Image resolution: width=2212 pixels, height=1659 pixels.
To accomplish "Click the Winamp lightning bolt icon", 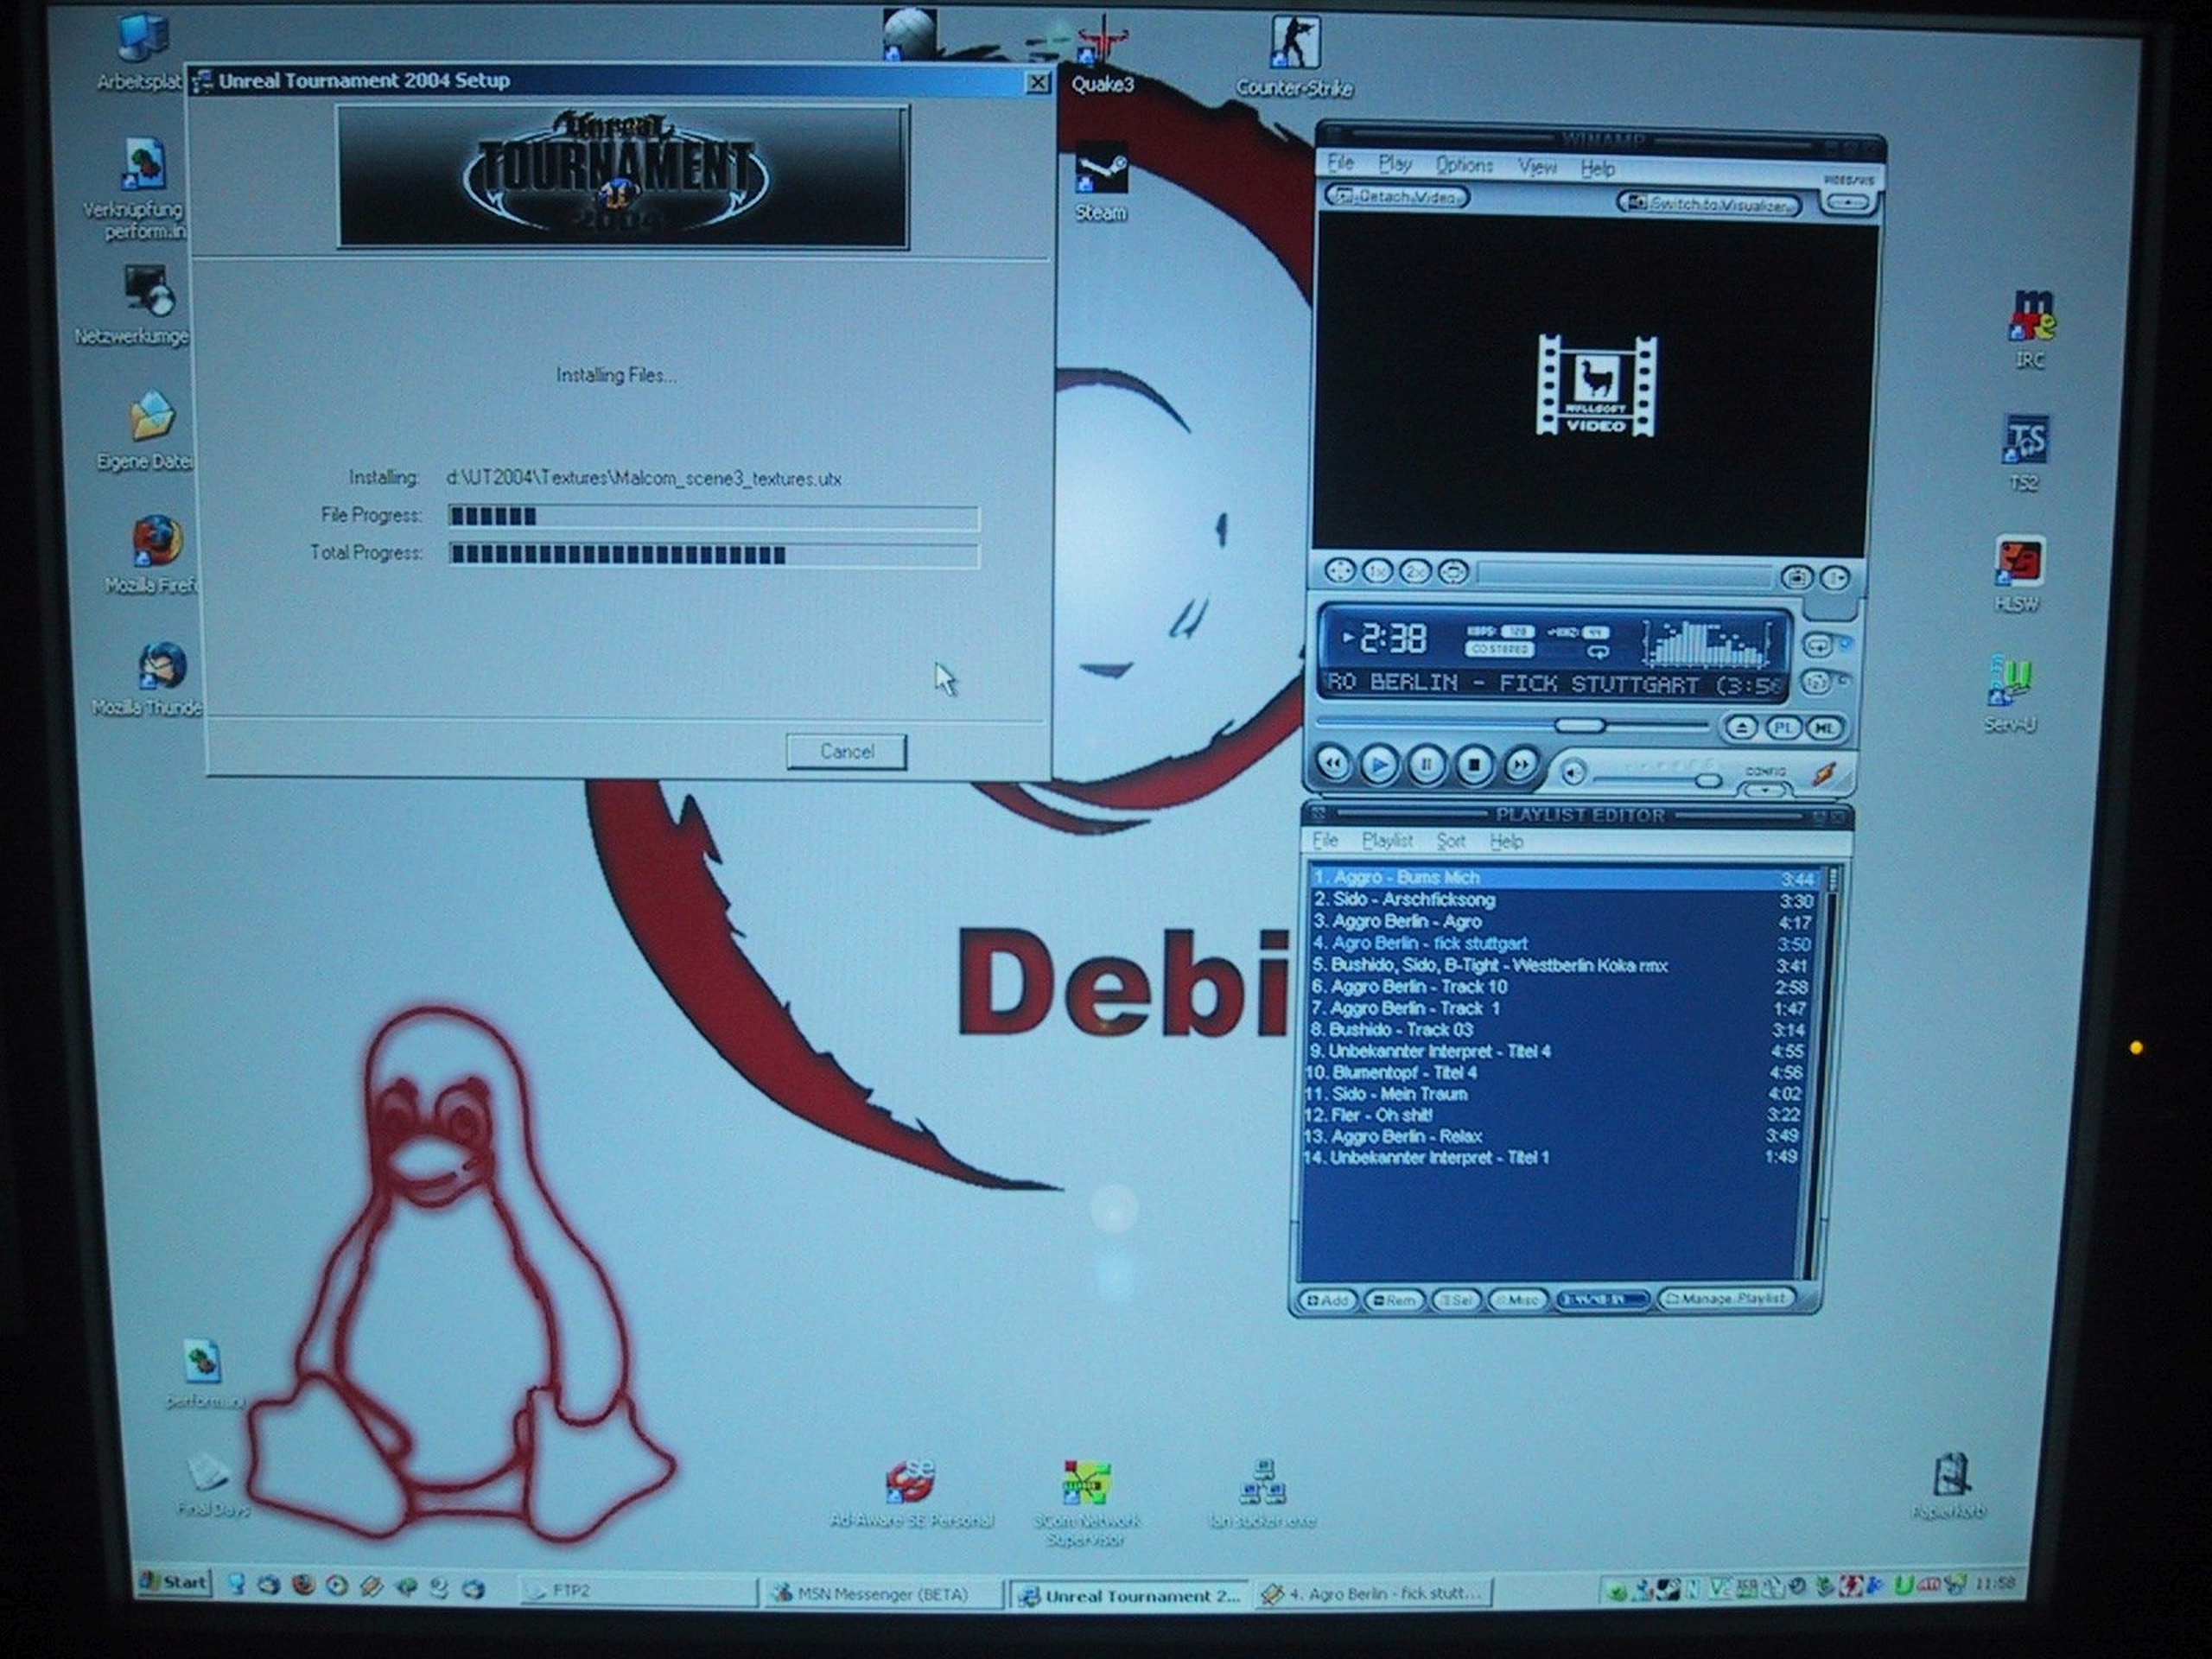I will pyautogui.click(x=1824, y=773).
